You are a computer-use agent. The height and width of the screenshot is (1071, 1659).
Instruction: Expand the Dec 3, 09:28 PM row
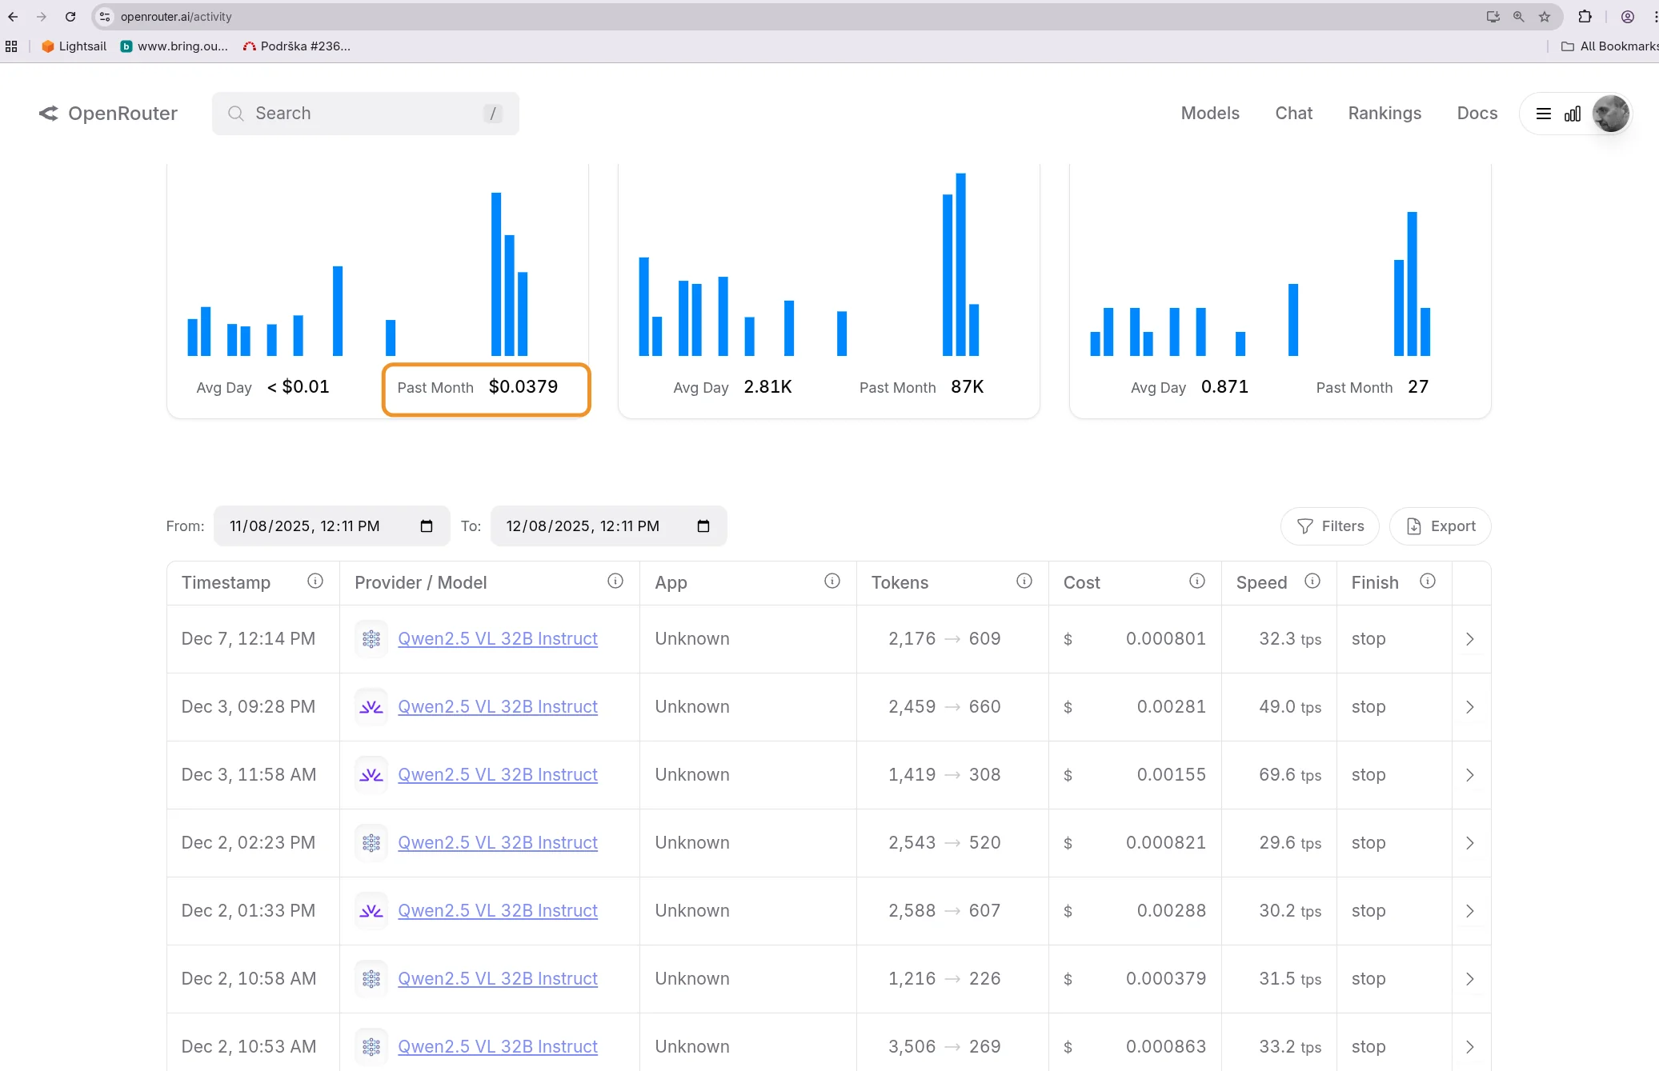point(1469,707)
